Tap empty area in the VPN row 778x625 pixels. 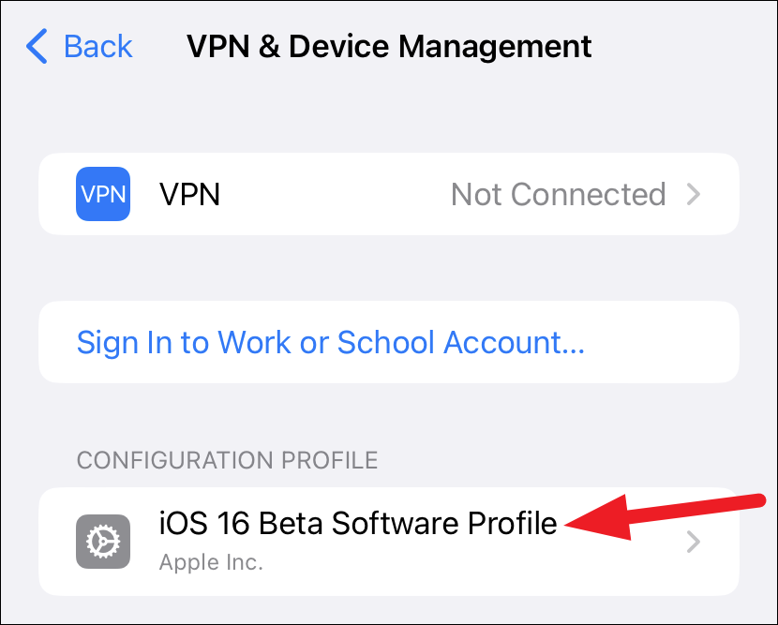[335, 194]
